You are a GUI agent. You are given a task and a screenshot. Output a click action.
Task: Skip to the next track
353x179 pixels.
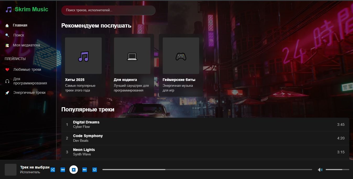(84, 170)
